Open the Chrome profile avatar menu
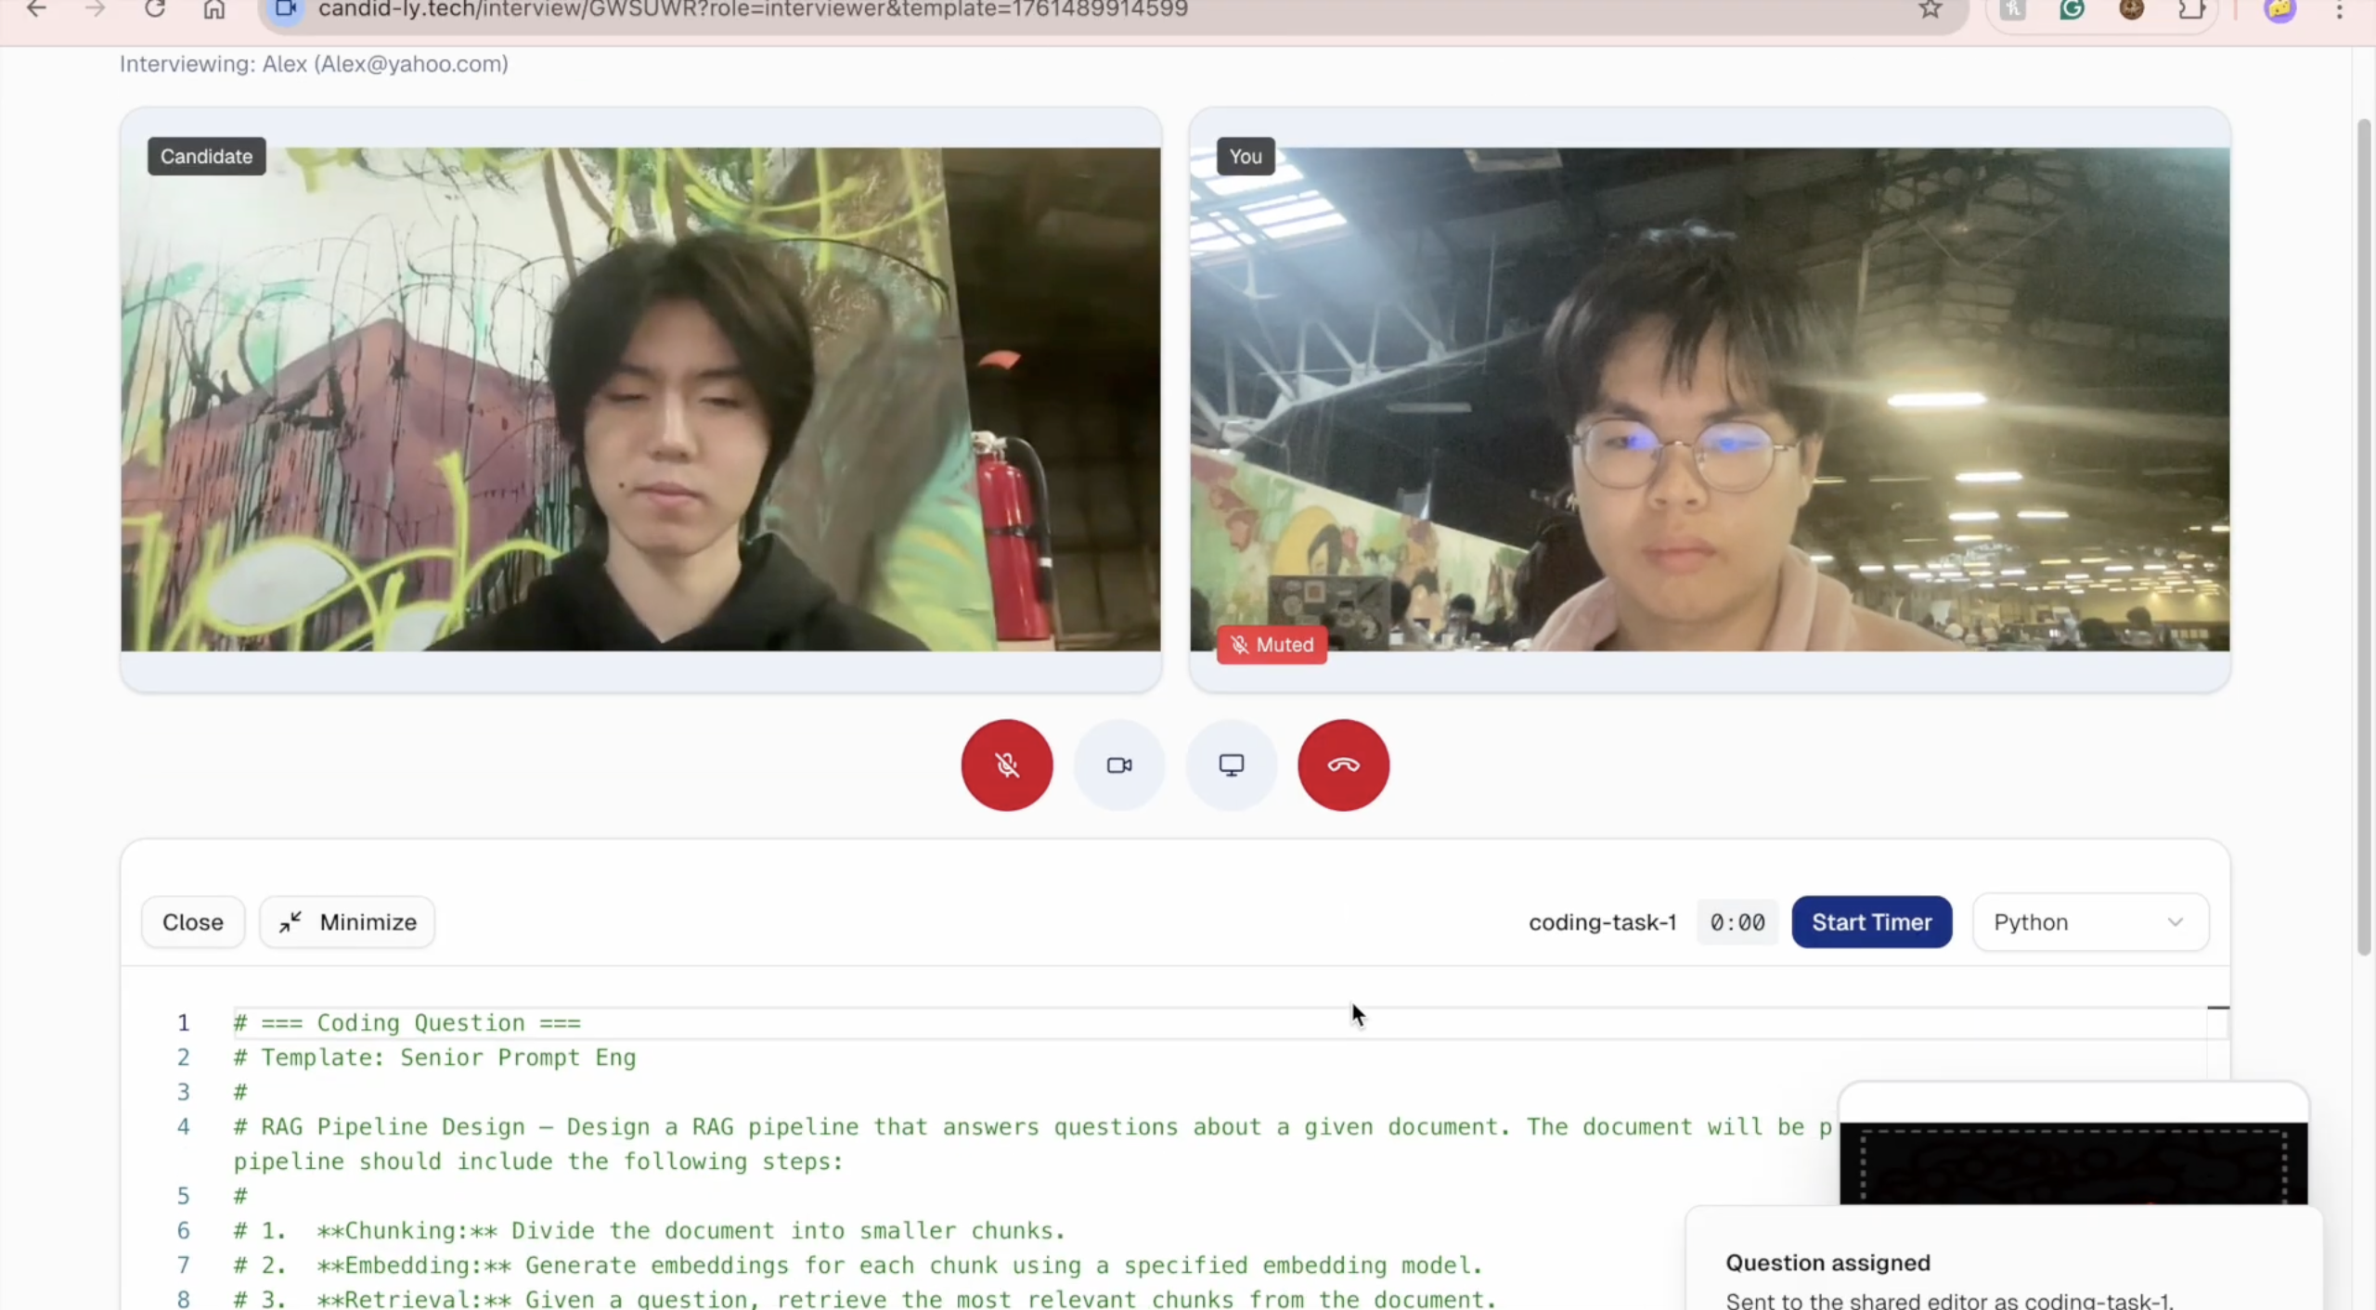Screen dimensions: 2376x1310 click(x=2280, y=9)
